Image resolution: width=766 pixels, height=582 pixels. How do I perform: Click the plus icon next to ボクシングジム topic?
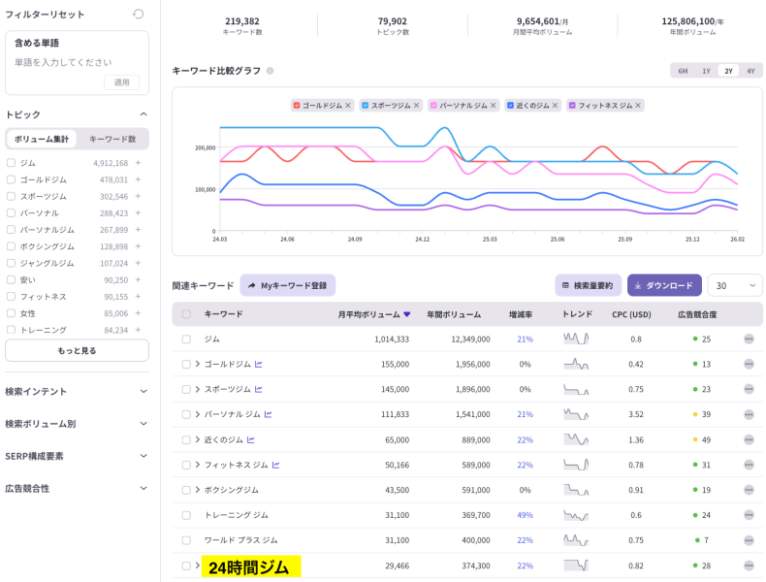pos(138,246)
